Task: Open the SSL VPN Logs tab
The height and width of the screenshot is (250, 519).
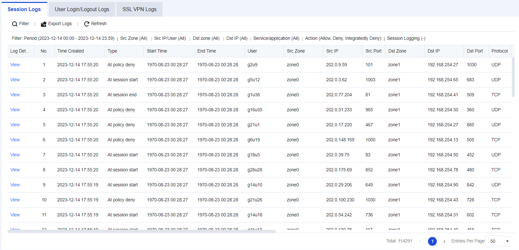Action: pos(139,9)
